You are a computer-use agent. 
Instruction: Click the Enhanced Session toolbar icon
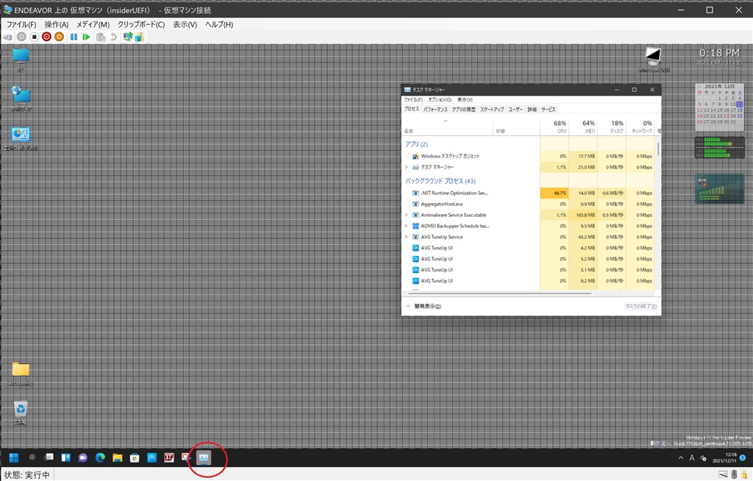coord(128,37)
